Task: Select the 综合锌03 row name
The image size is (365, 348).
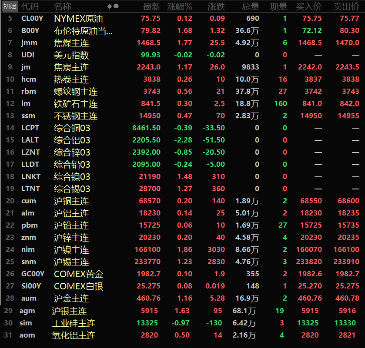Action: pyautogui.click(x=72, y=152)
